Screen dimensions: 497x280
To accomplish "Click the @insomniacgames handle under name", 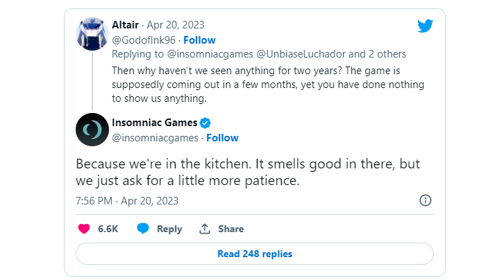I will tap(155, 138).
